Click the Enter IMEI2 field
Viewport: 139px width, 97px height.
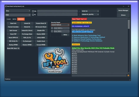click(62, 31)
